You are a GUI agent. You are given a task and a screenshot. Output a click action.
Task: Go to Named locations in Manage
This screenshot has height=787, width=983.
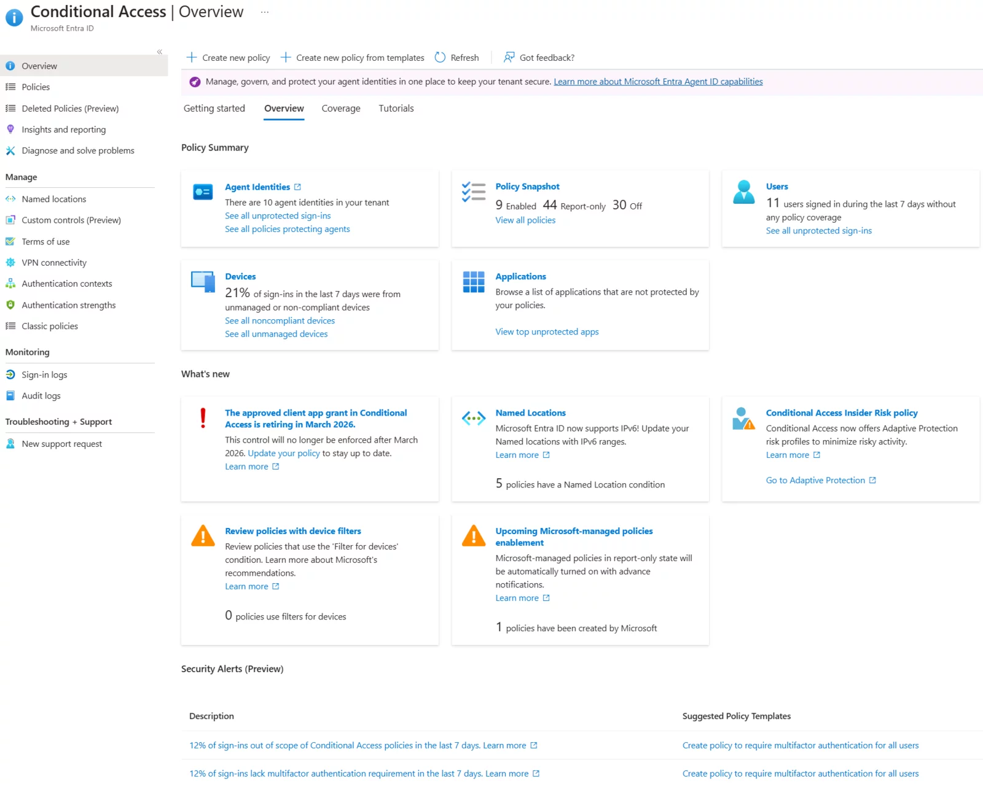[x=53, y=199]
